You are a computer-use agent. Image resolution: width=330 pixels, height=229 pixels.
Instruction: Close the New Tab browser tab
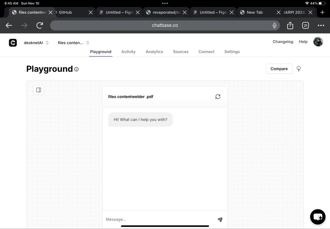click(x=278, y=12)
